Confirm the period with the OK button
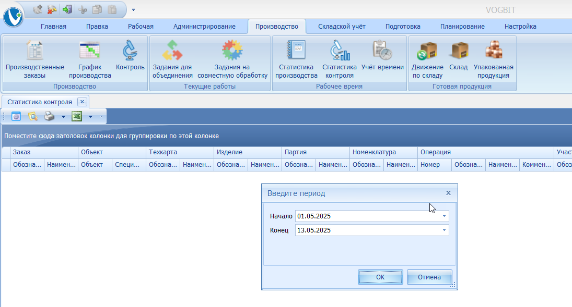This screenshot has height=307, width=572. [380, 277]
